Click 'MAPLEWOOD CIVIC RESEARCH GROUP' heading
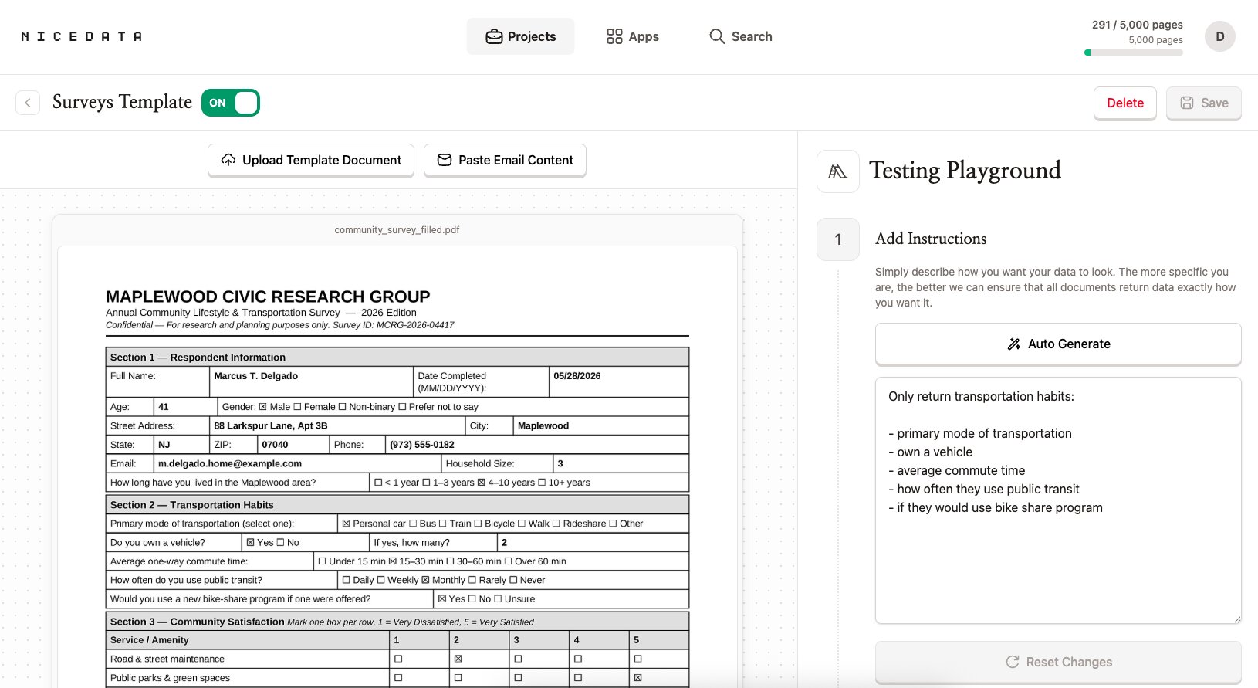The image size is (1258, 688). pyautogui.click(x=268, y=297)
